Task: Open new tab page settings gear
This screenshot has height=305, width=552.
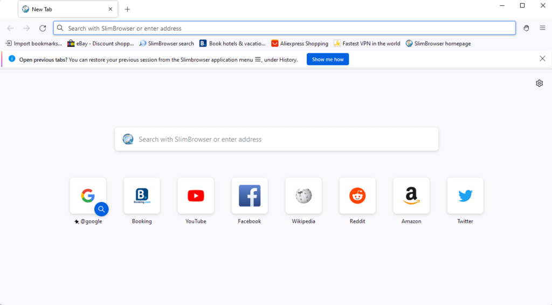Action: tap(539, 83)
